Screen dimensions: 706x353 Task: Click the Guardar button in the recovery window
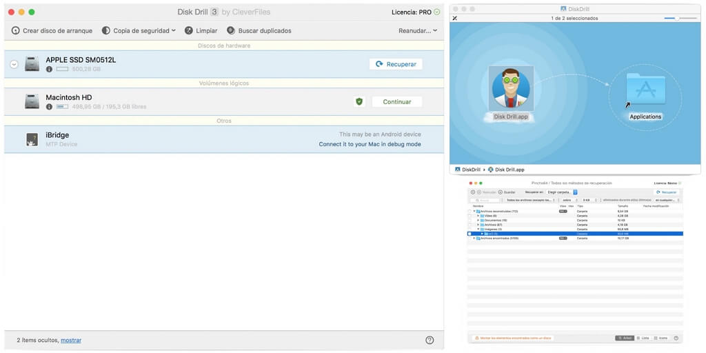tap(507, 192)
